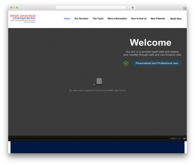Viewport: 195px width, 165px height.
Task: Click the broken video file icon
Action: (x=97, y=82)
